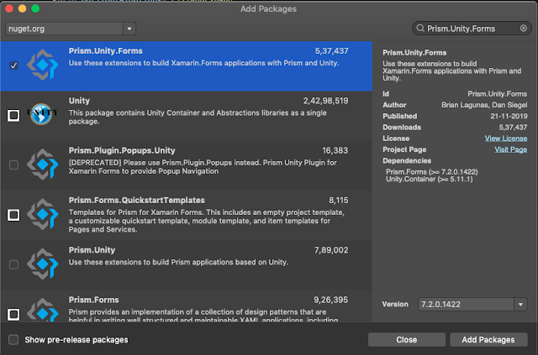The image size is (538, 355).
Task: Click the red window close button
Action: pyautogui.click(x=9, y=8)
